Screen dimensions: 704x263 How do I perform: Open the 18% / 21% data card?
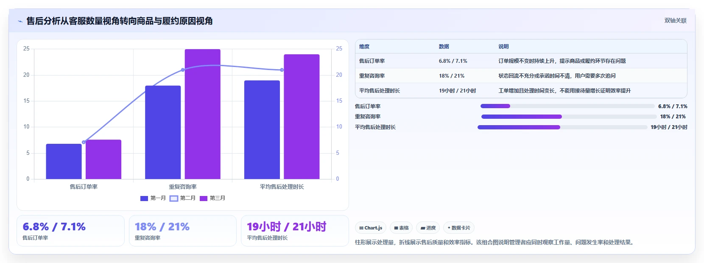[183, 231]
